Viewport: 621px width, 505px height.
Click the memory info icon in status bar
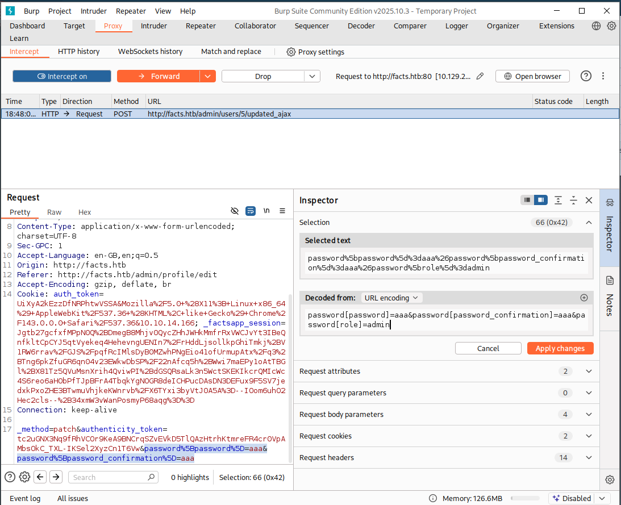click(433, 498)
